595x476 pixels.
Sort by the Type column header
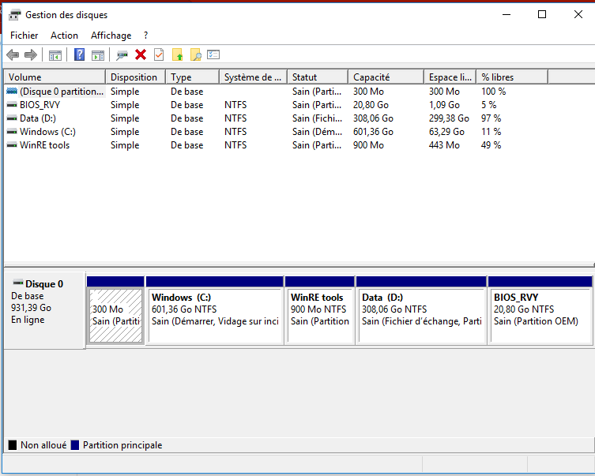pyautogui.click(x=192, y=77)
